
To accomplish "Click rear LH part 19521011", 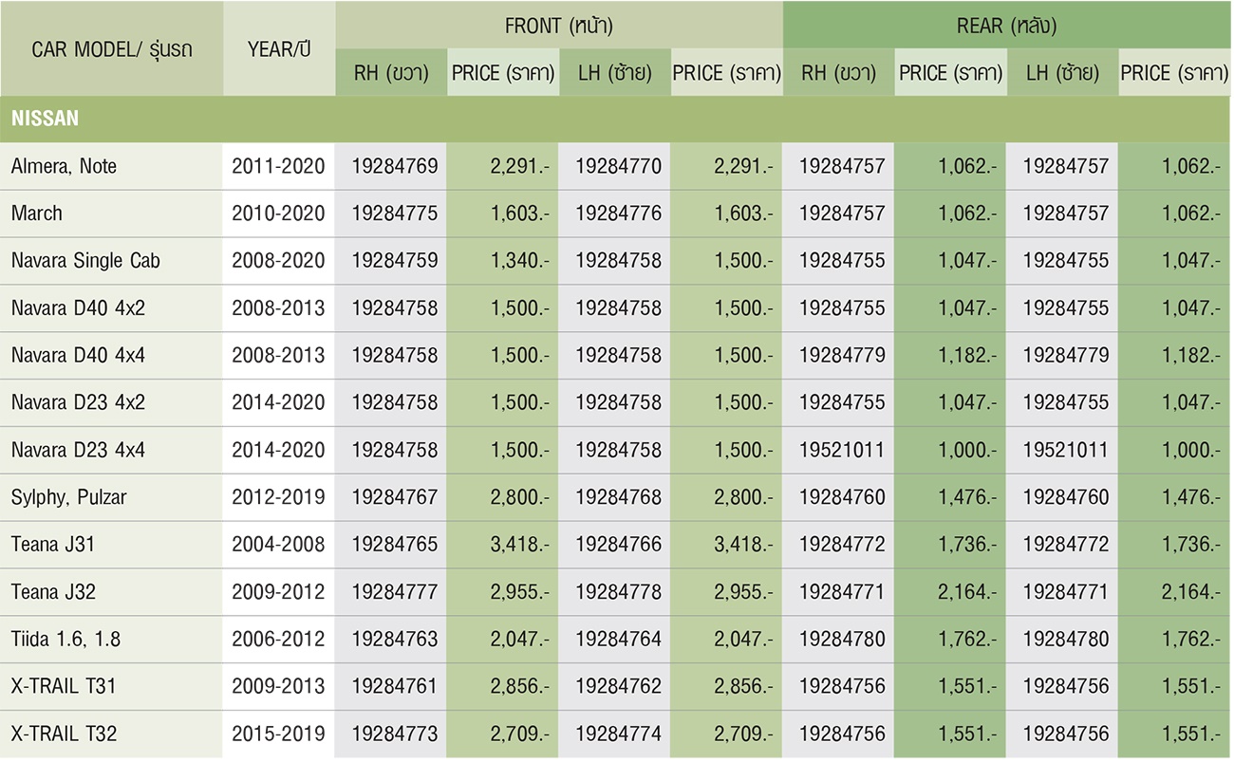I will (1066, 450).
